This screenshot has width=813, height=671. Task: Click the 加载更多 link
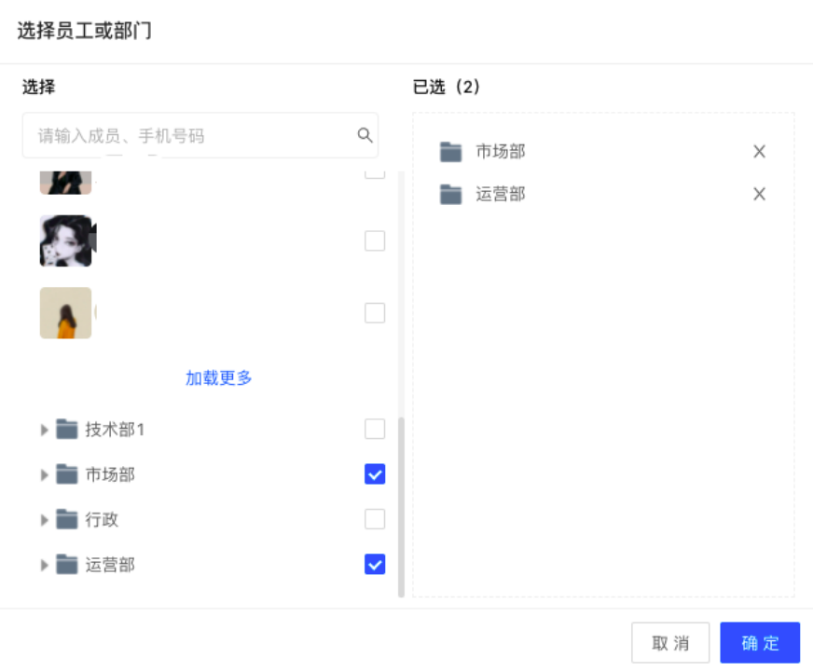[x=219, y=377]
